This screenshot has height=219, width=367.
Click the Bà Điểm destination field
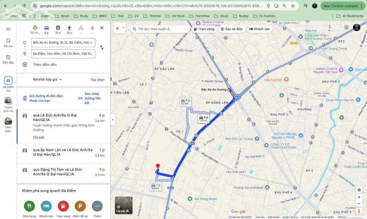[63, 54]
